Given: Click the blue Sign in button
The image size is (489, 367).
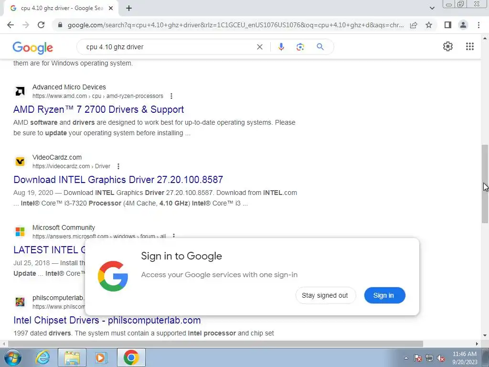Looking at the screenshot, I should [x=384, y=295].
